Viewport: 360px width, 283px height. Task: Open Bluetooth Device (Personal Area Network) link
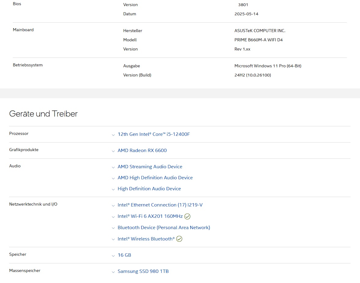164,228
